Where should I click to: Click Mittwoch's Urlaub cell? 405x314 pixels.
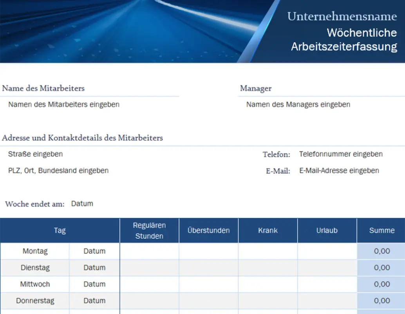point(327,284)
